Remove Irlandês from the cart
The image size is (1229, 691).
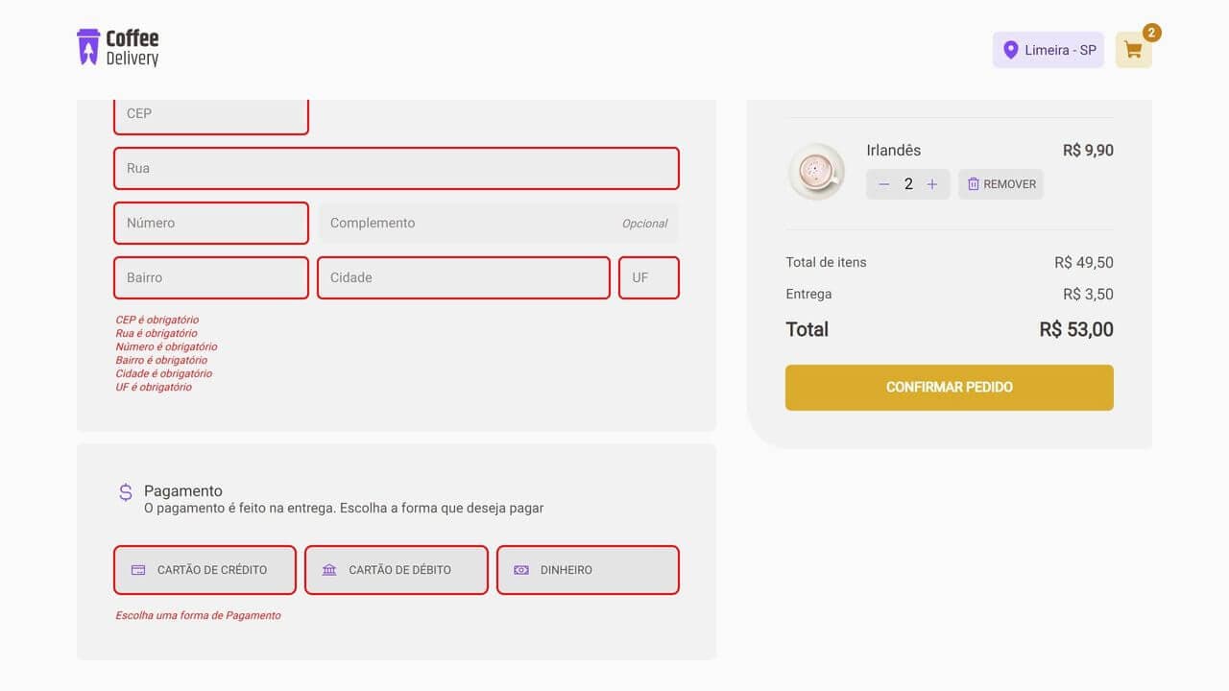(1000, 183)
